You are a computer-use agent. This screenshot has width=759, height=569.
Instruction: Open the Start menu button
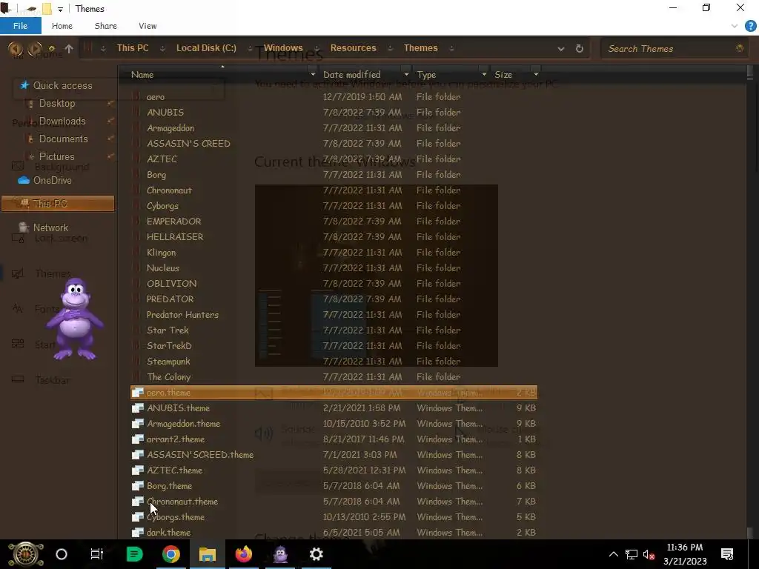click(26, 554)
